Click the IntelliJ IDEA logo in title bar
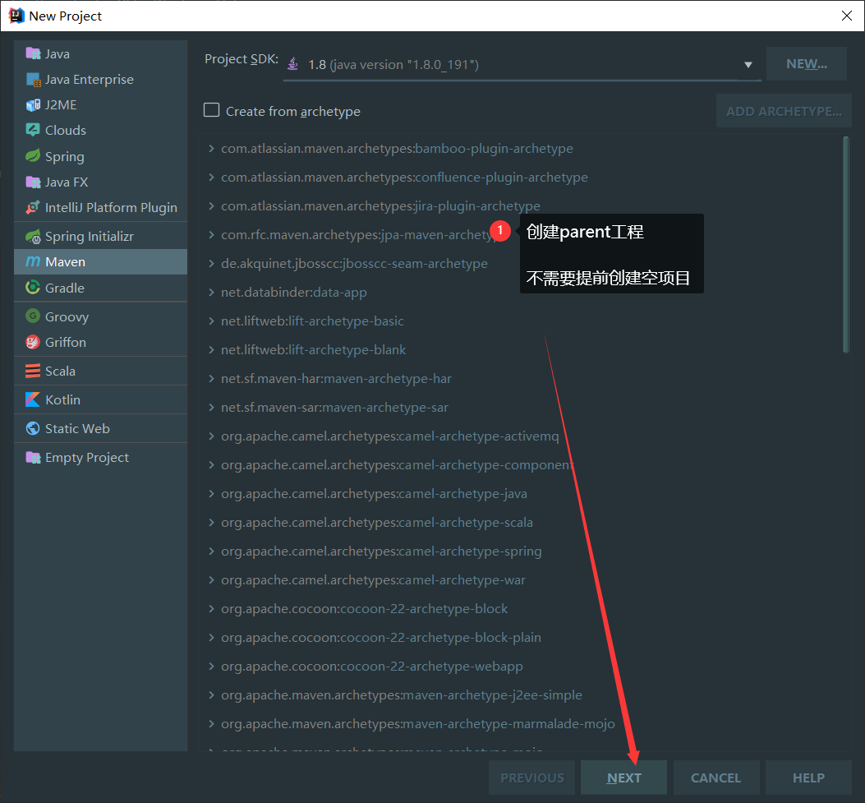 point(16,16)
